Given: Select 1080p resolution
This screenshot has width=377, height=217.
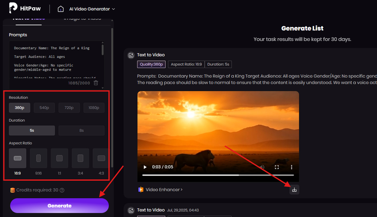Looking at the screenshot, I should coord(94,108).
